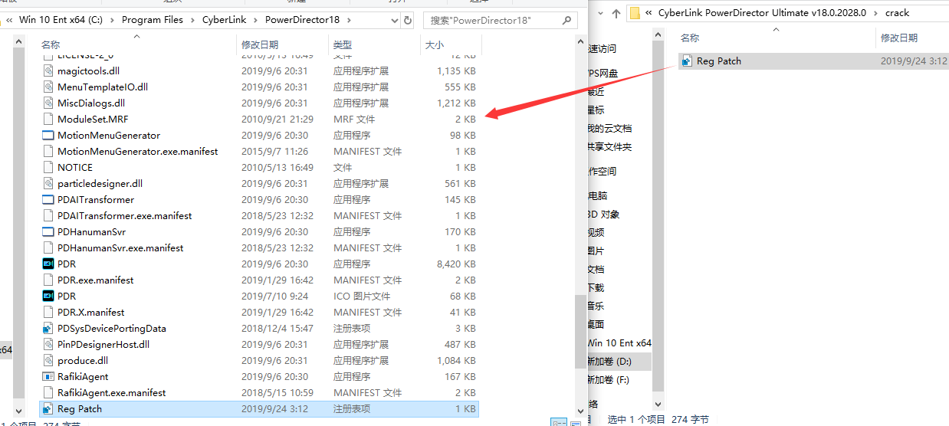Select RafikiAgent.exe.manifest file name

tap(112, 392)
